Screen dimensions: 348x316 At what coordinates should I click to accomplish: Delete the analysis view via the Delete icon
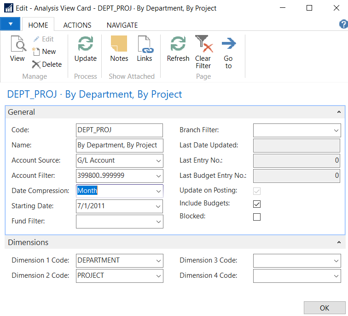[x=36, y=64]
